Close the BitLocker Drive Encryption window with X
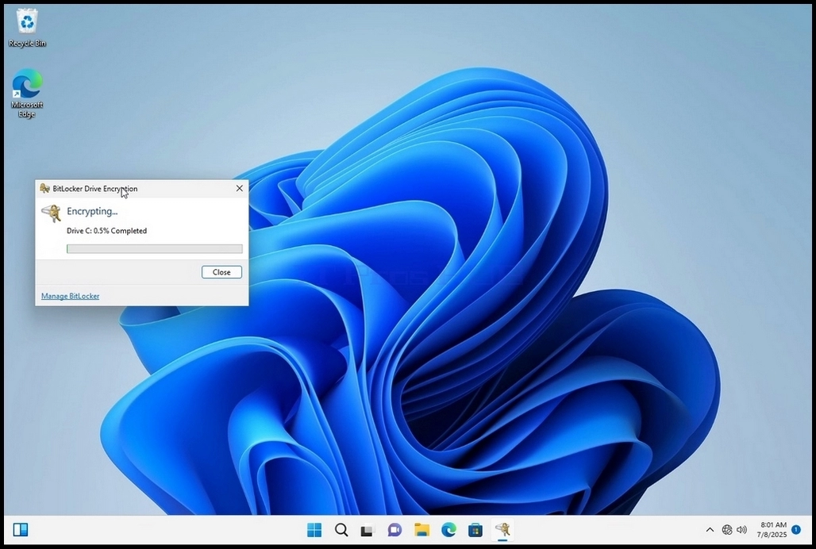 (x=240, y=188)
